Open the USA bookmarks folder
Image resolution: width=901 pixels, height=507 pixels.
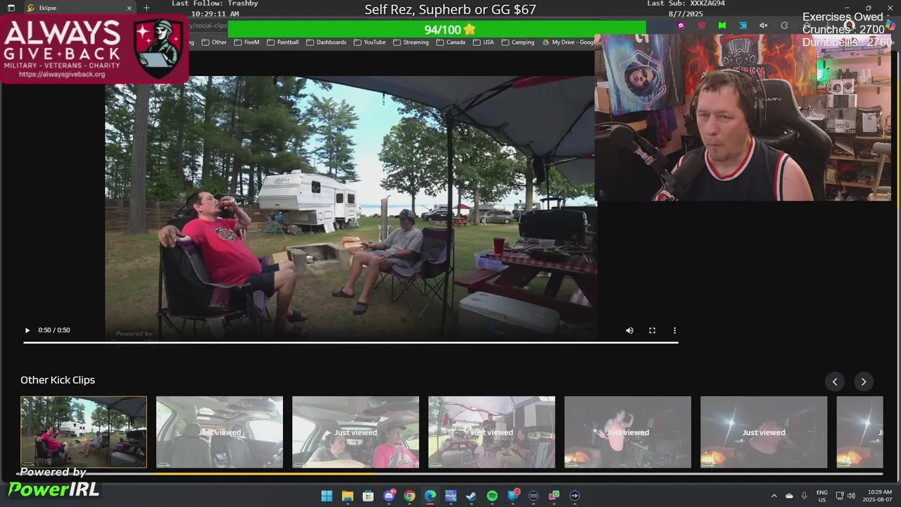[484, 42]
